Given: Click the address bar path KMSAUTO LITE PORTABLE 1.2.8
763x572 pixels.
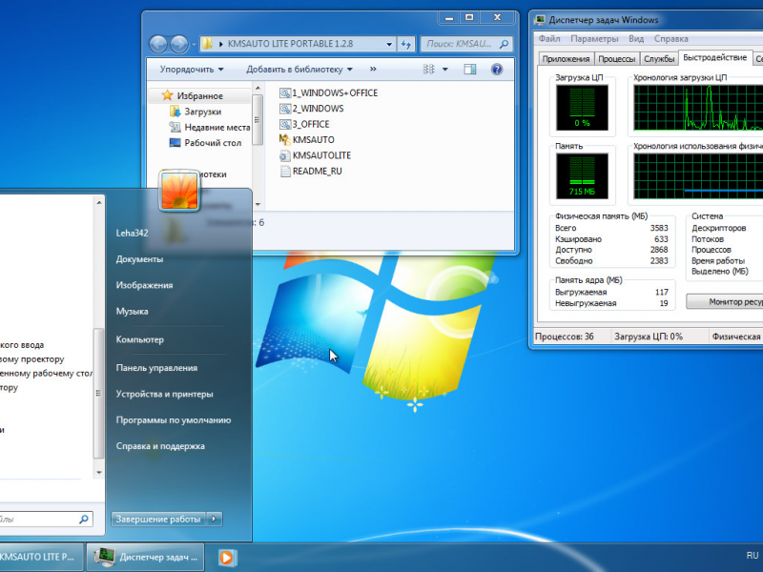Looking at the screenshot, I should click(x=290, y=44).
